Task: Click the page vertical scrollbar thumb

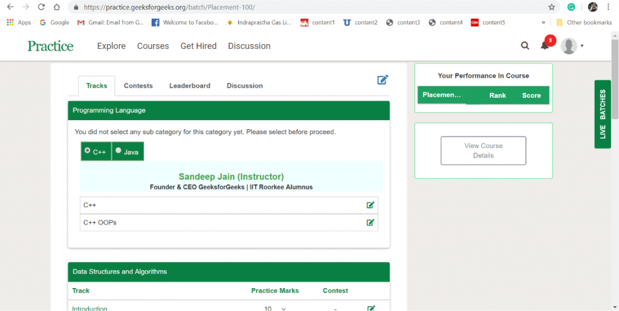Action: [615, 79]
